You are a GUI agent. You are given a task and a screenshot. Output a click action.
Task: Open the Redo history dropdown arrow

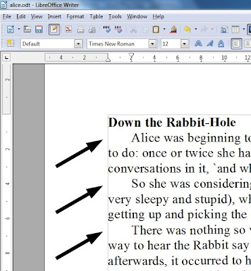pos(212,29)
